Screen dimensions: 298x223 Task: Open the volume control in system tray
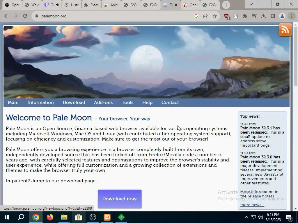point(260,217)
